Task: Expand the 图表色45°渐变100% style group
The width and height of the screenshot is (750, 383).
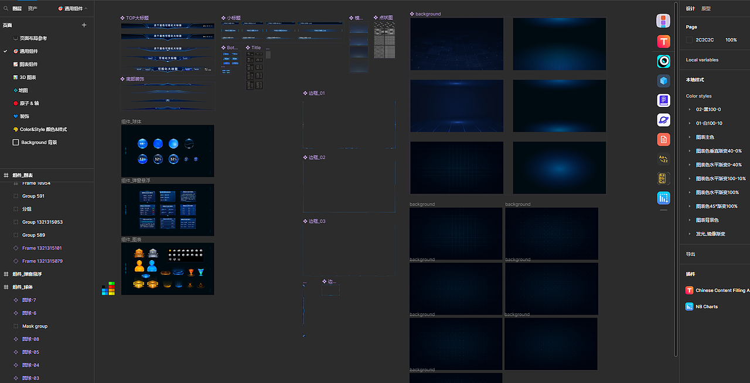Action: [x=689, y=206]
